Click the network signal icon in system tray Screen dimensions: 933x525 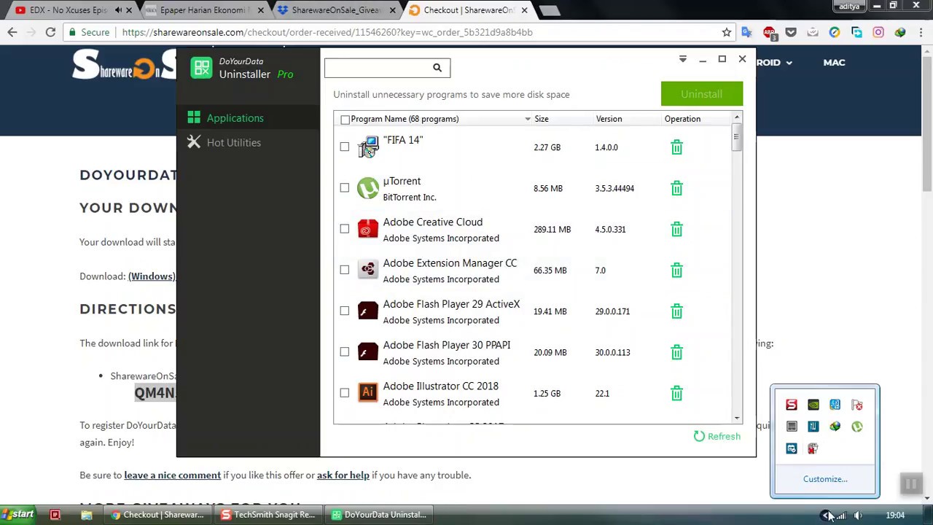tap(841, 516)
